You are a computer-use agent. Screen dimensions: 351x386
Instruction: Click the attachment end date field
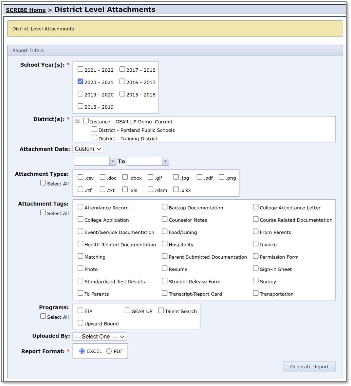click(x=144, y=161)
